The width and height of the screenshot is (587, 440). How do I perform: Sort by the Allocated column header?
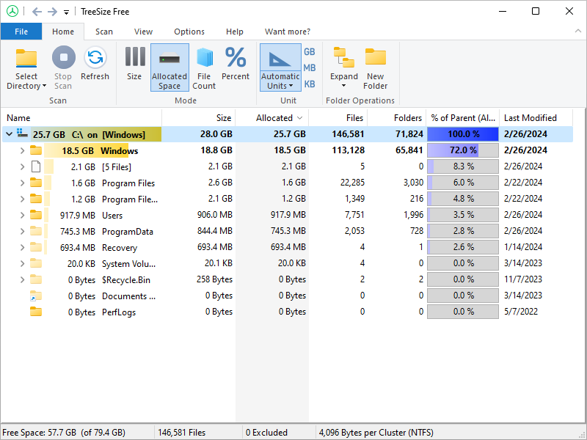pyautogui.click(x=274, y=118)
